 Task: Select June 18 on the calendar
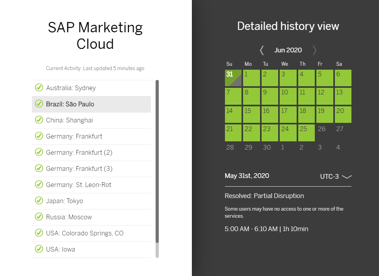click(307, 115)
